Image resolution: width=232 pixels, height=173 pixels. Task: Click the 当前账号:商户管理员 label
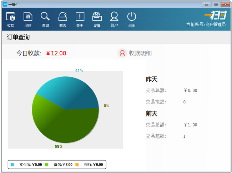(206, 25)
